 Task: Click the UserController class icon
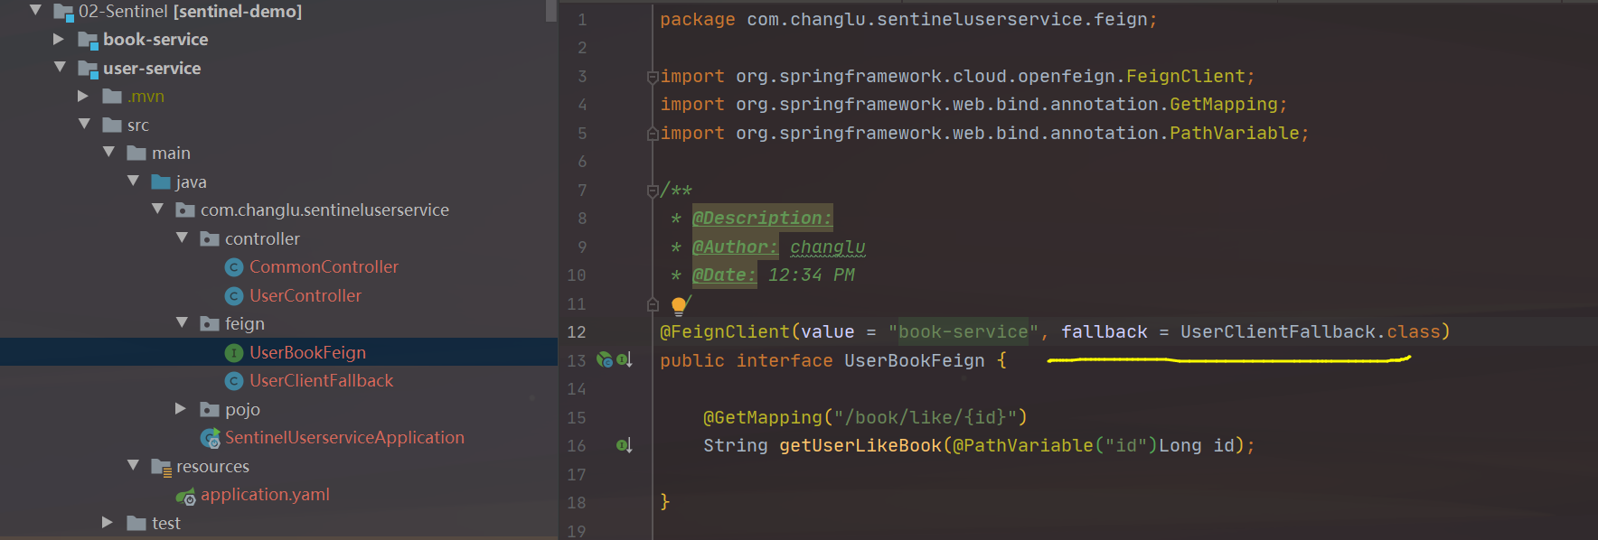point(234,296)
